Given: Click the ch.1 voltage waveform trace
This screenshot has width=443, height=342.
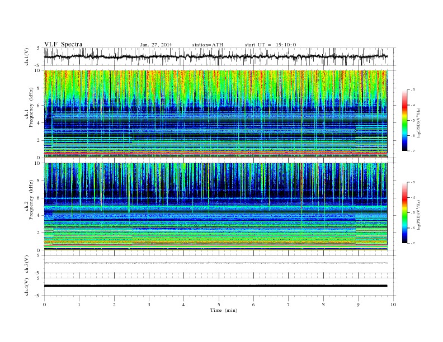Looking at the screenshot, I should tap(216, 56).
